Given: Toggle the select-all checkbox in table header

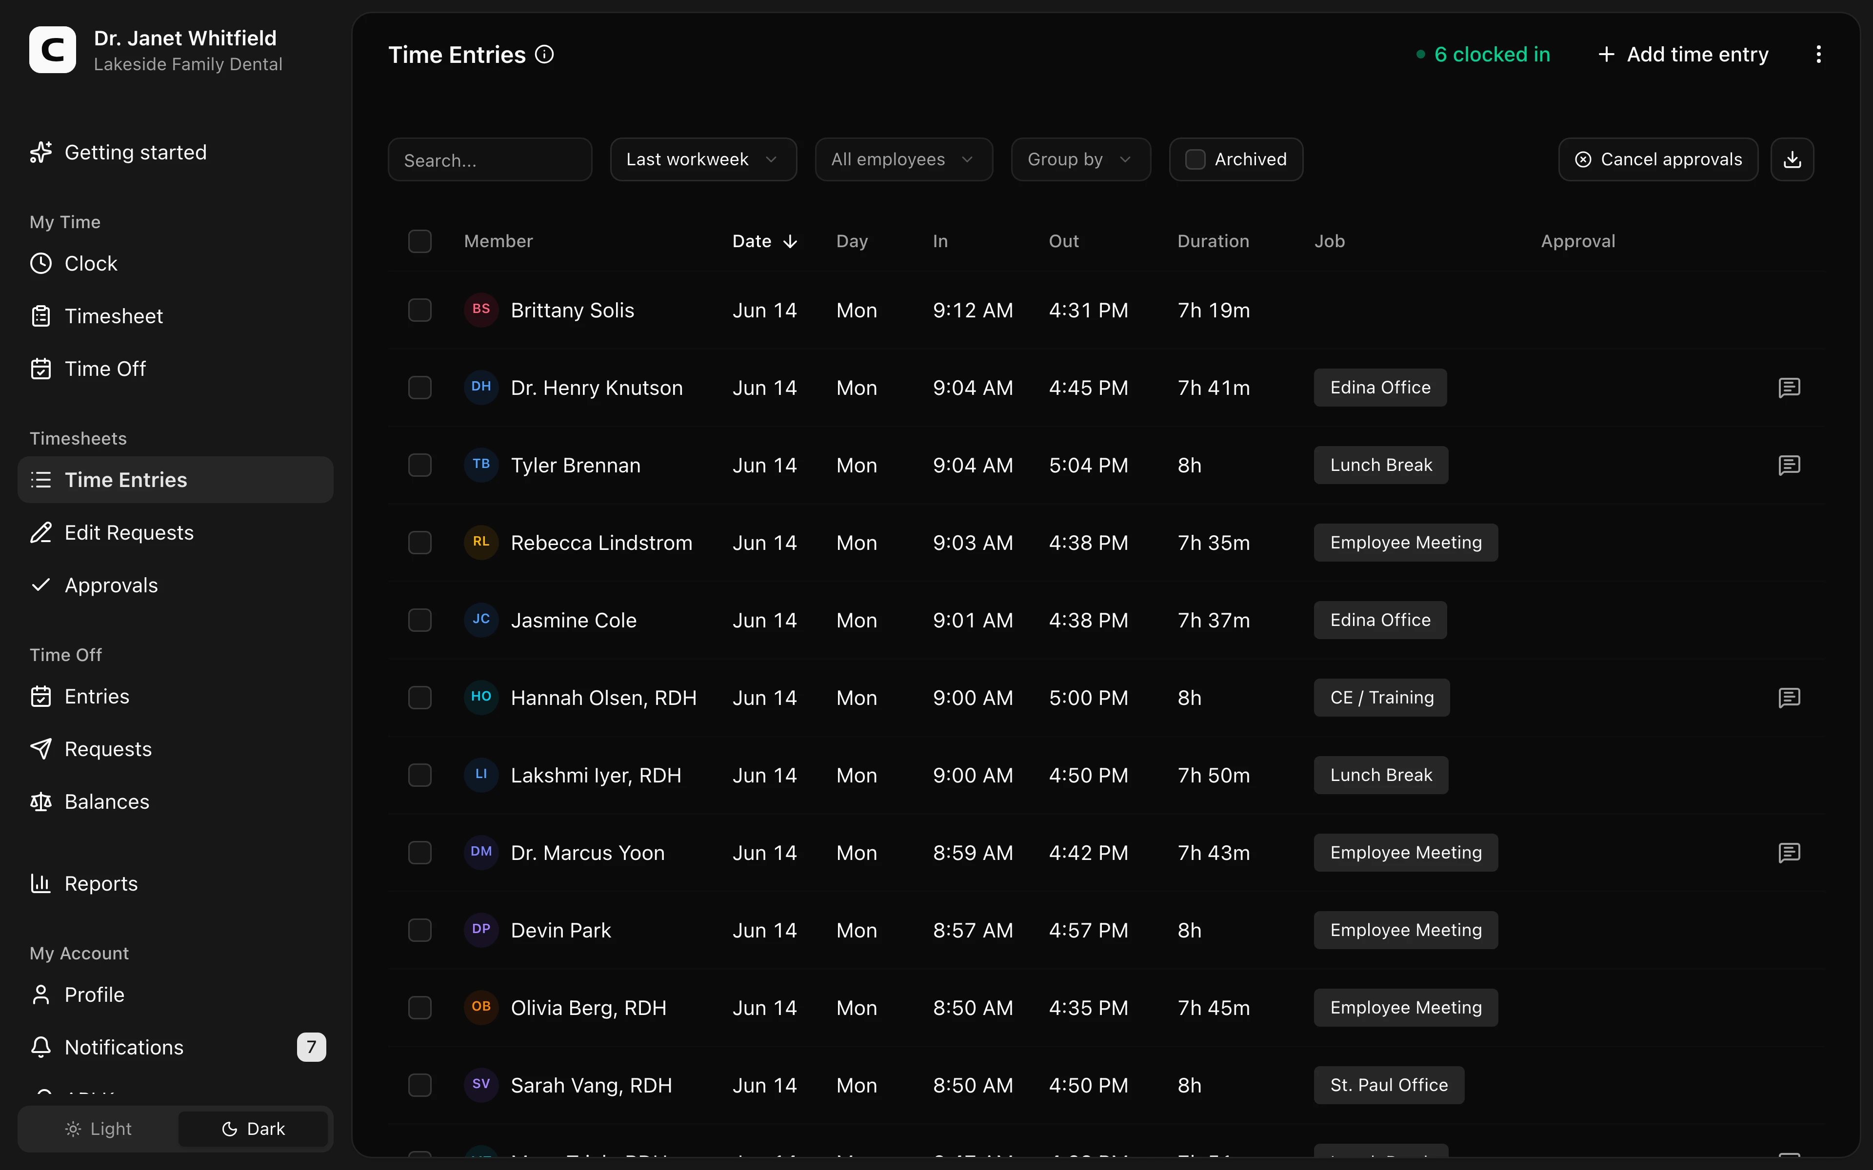Looking at the screenshot, I should [419, 241].
